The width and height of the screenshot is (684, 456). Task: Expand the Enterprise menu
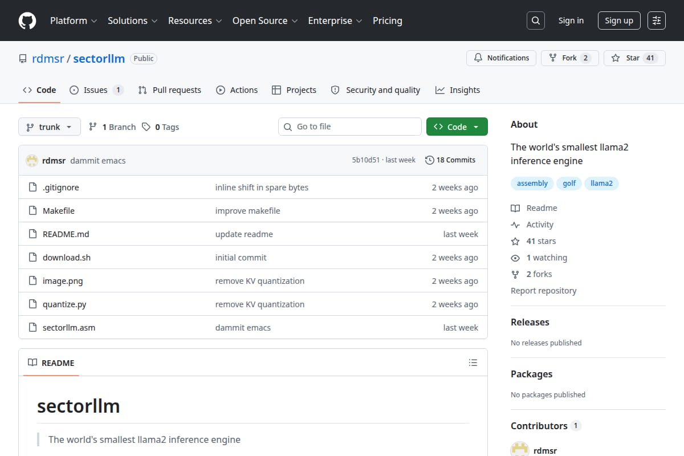tap(335, 21)
